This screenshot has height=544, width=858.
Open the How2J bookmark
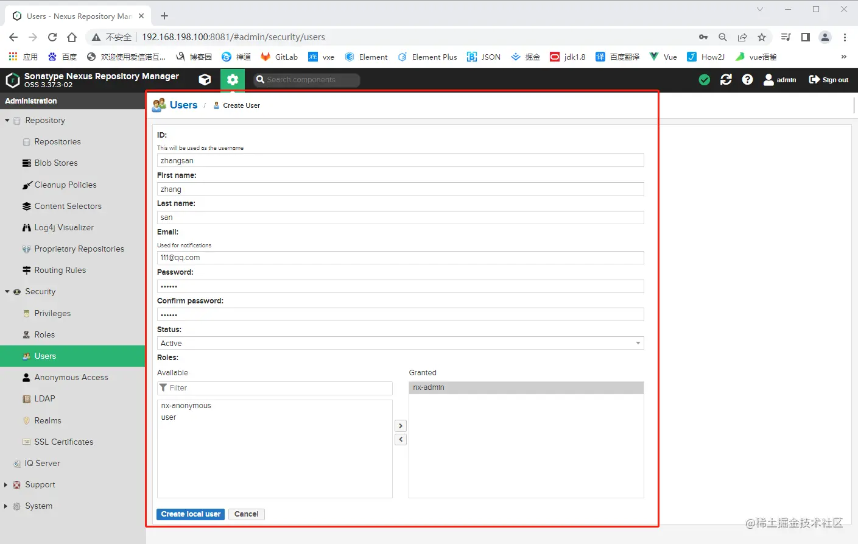[706, 57]
